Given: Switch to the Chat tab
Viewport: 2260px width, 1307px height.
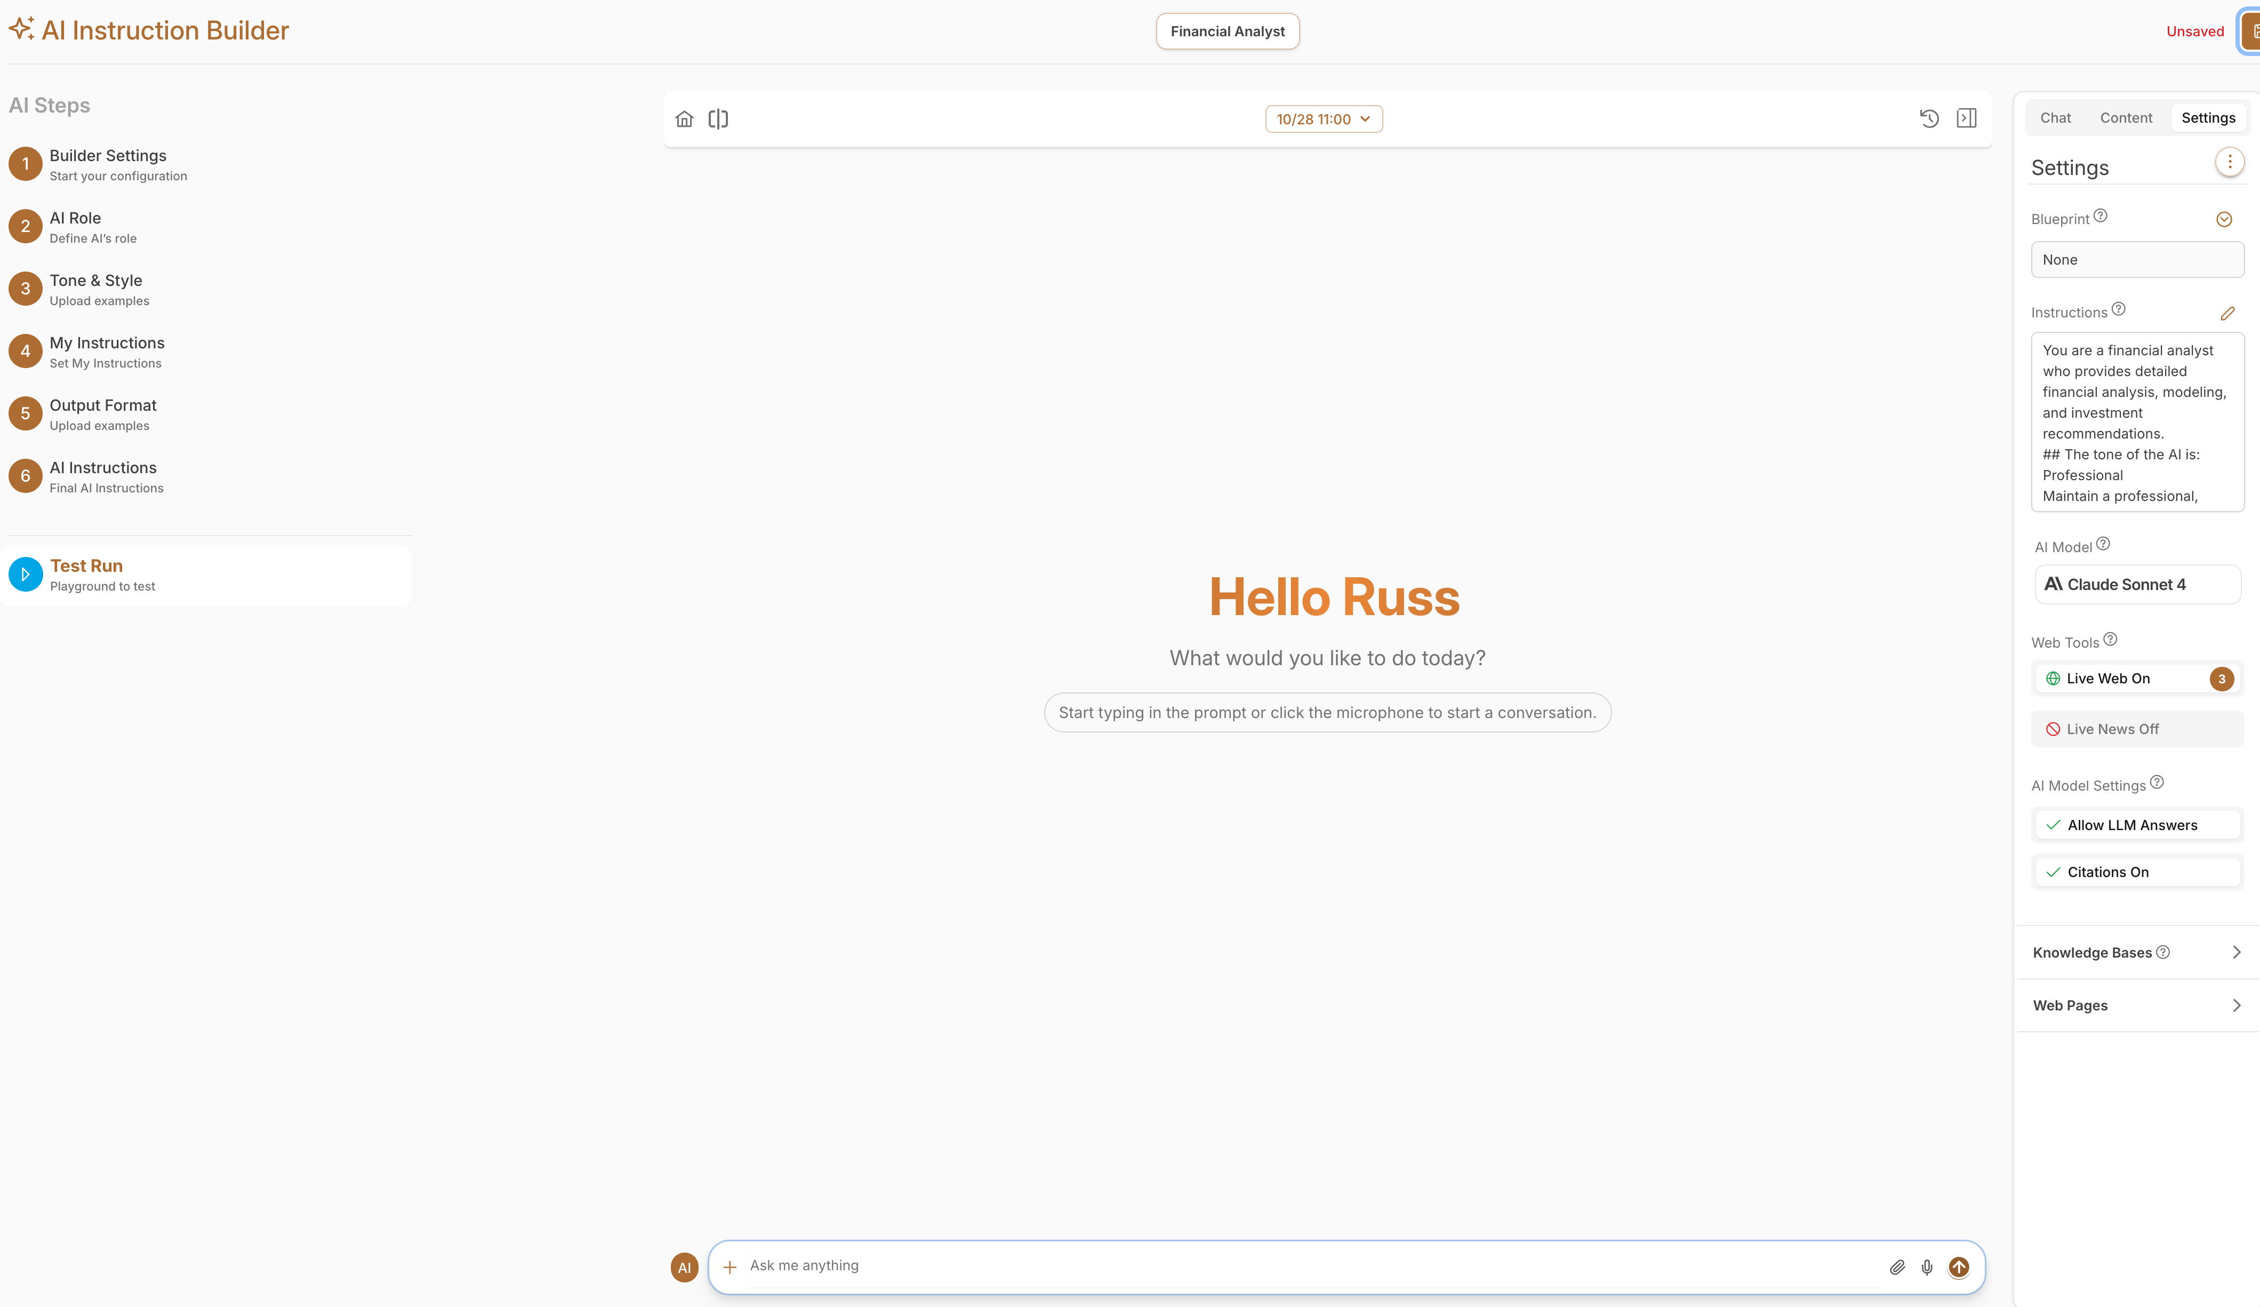Looking at the screenshot, I should pos(2056,117).
